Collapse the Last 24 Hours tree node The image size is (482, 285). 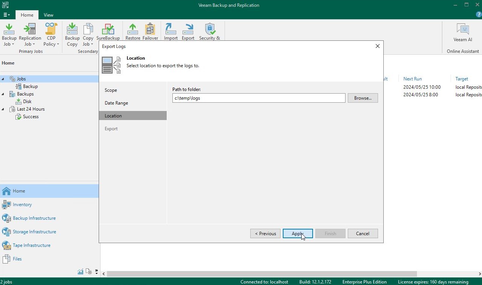pyautogui.click(x=3, y=109)
